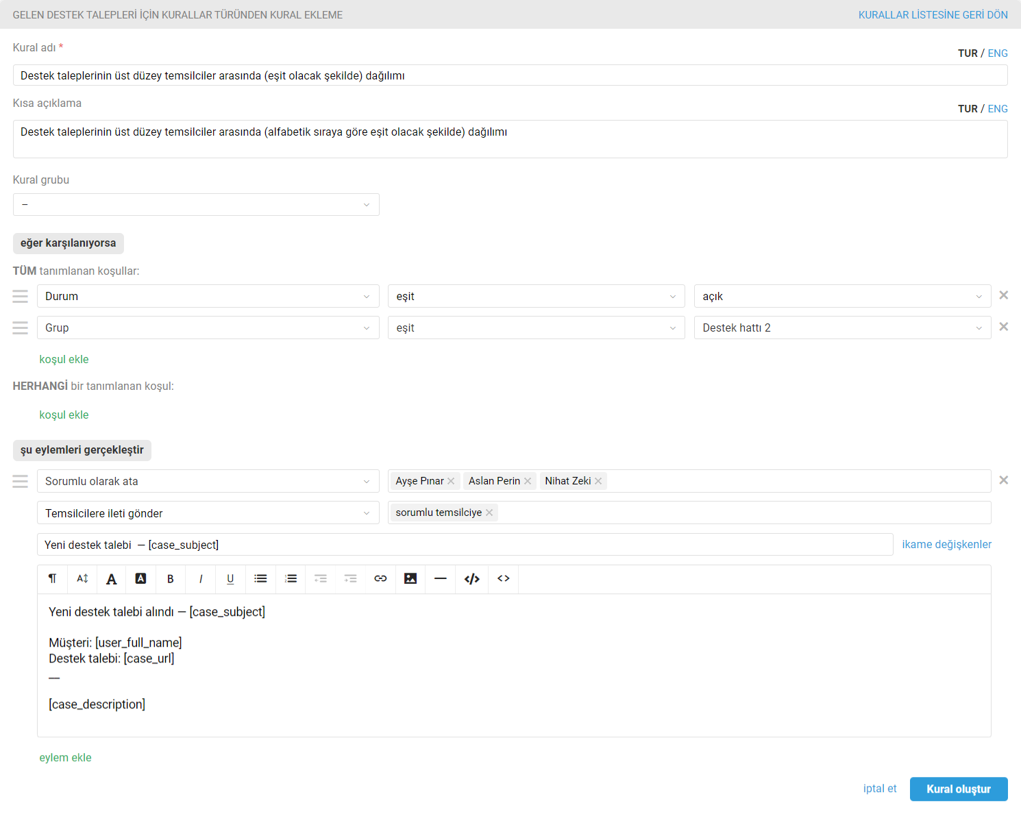Screen dimensions: 1021x814
Task: Open paragraph format tool in editor toolbar
Action: pyautogui.click(x=52, y=579)
